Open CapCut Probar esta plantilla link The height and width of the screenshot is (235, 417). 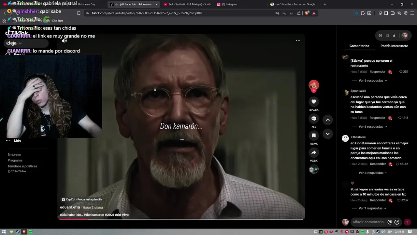click(82, 199)
